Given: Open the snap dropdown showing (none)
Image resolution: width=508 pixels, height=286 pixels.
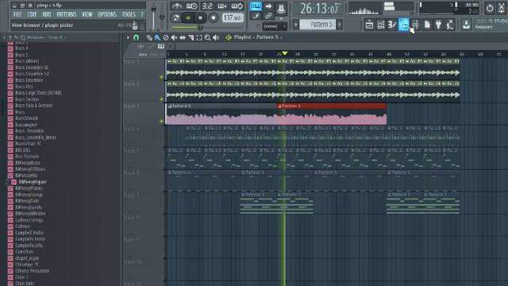Looking at the screenshot, I should [x=274, y=26].
